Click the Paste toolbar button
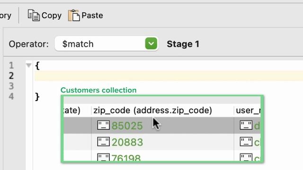Image resolution: width=303 pixels, height=170 pixels. click(85, 15)
